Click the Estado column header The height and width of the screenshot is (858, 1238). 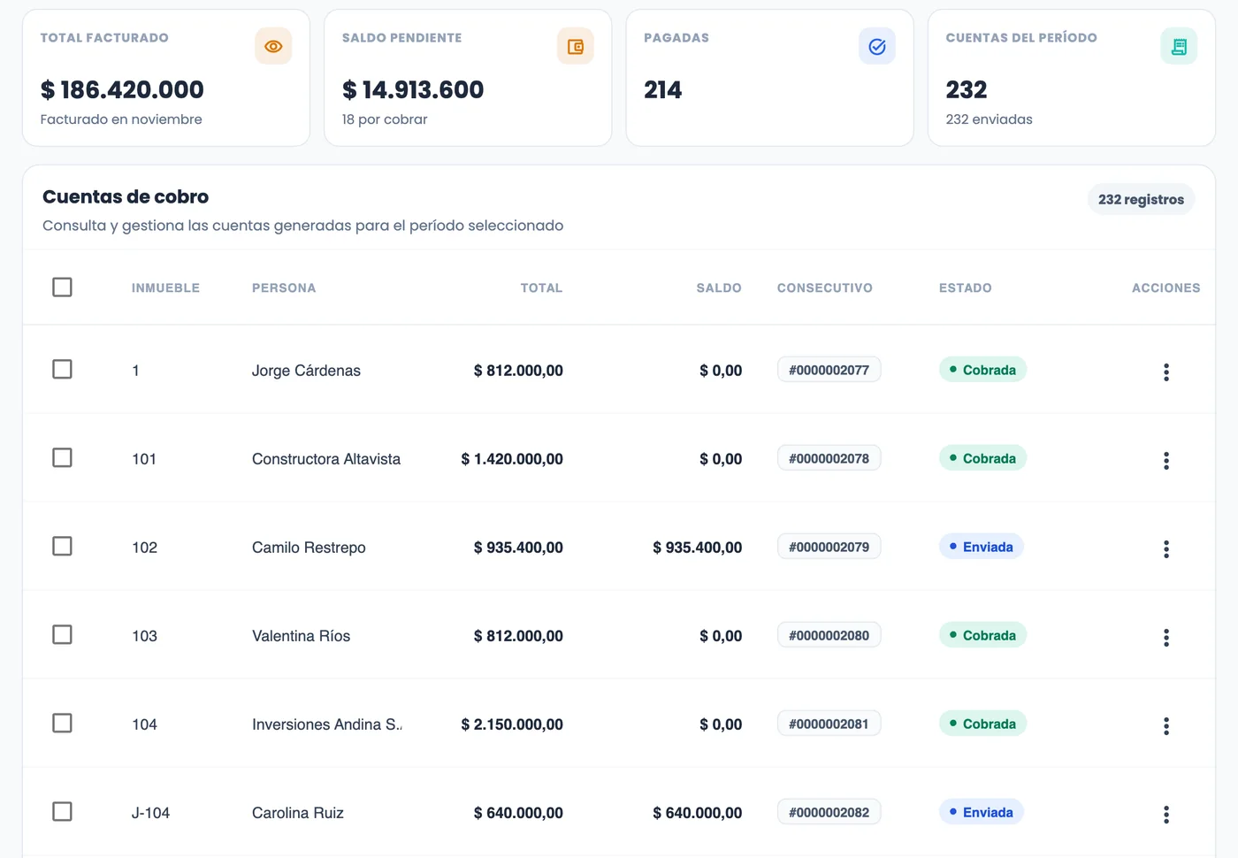coord(966,287)
